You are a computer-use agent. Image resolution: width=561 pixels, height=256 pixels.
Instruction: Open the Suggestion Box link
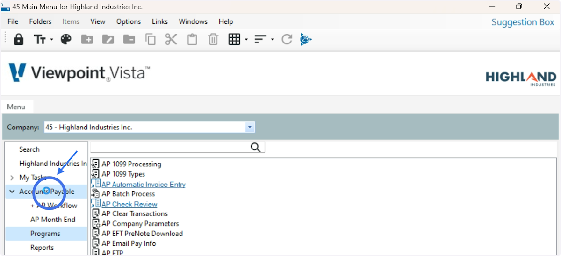[x=523, y=22]
